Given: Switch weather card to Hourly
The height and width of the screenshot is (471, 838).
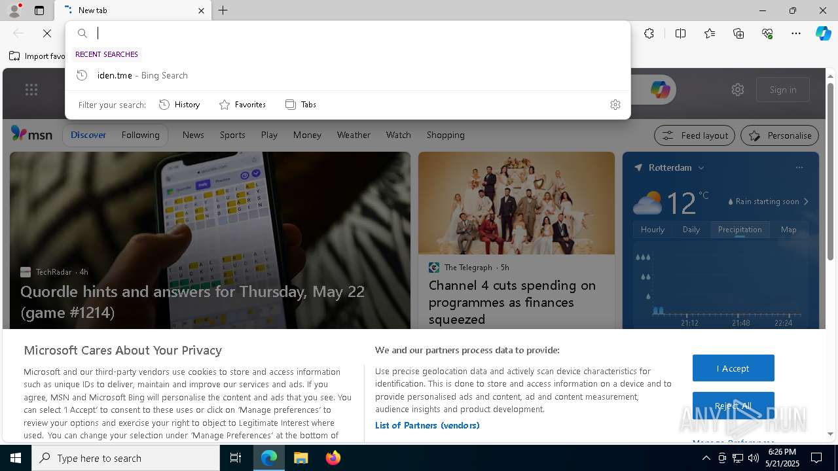Looking at the screenshot, I should coord(652,230).
